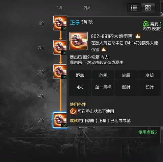
Task: Select the 1阶 fist skill icon
Action: (60, 23)
